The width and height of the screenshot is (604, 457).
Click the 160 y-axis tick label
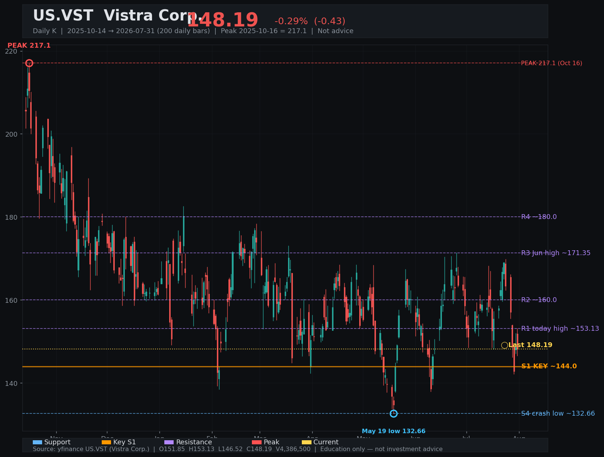tap(12, 300)
